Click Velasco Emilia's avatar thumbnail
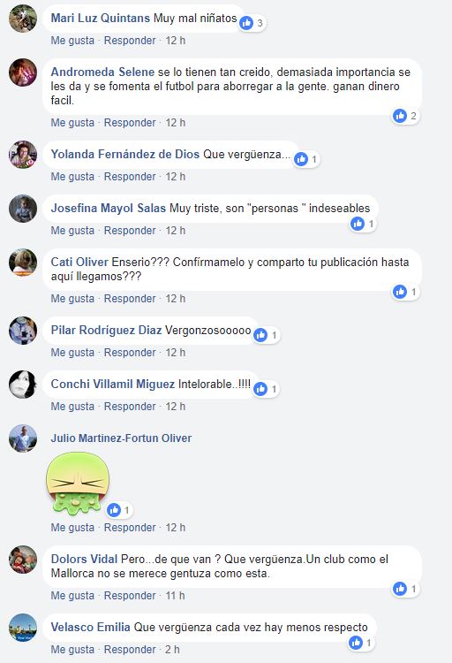 click(x=23, y=628)
